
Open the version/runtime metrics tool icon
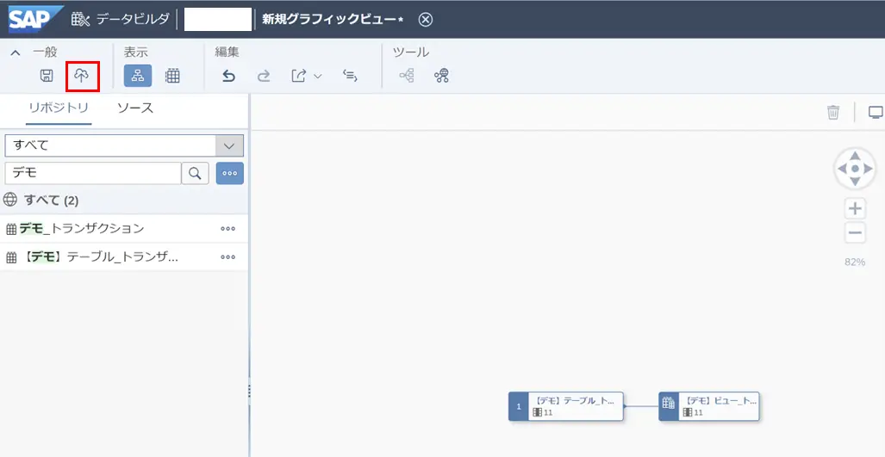click(x=441, y=76)
